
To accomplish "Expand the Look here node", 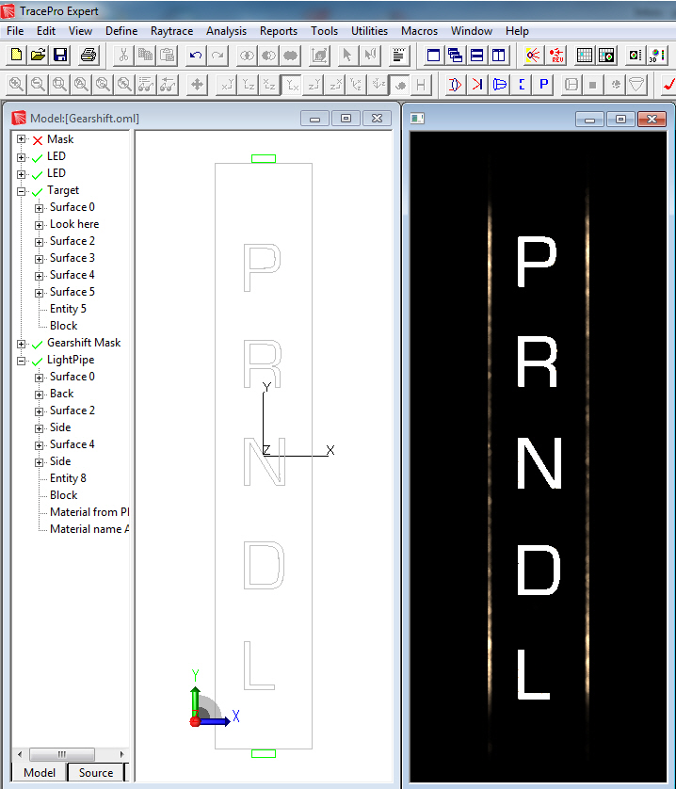I will pos(39,225).
